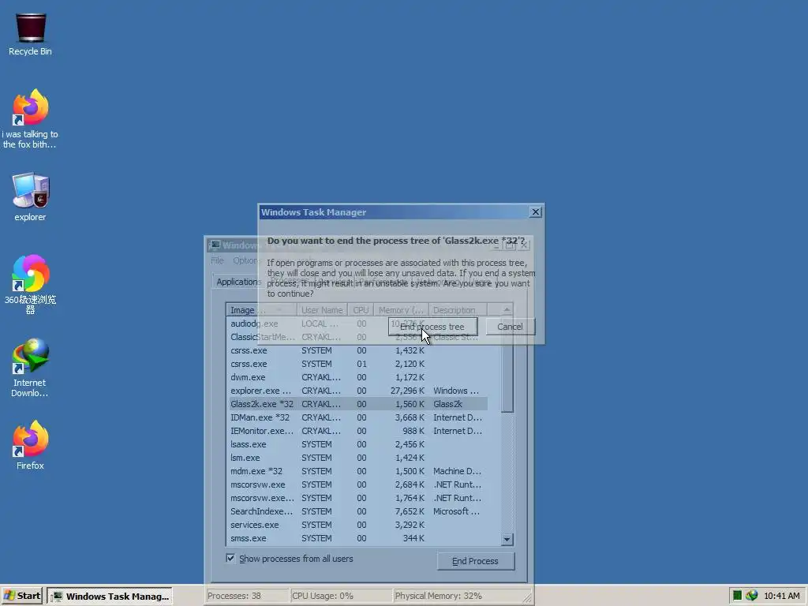
Task: Select the explorer.exe process row
Action: pyautogui.click(x=358, y=391)
